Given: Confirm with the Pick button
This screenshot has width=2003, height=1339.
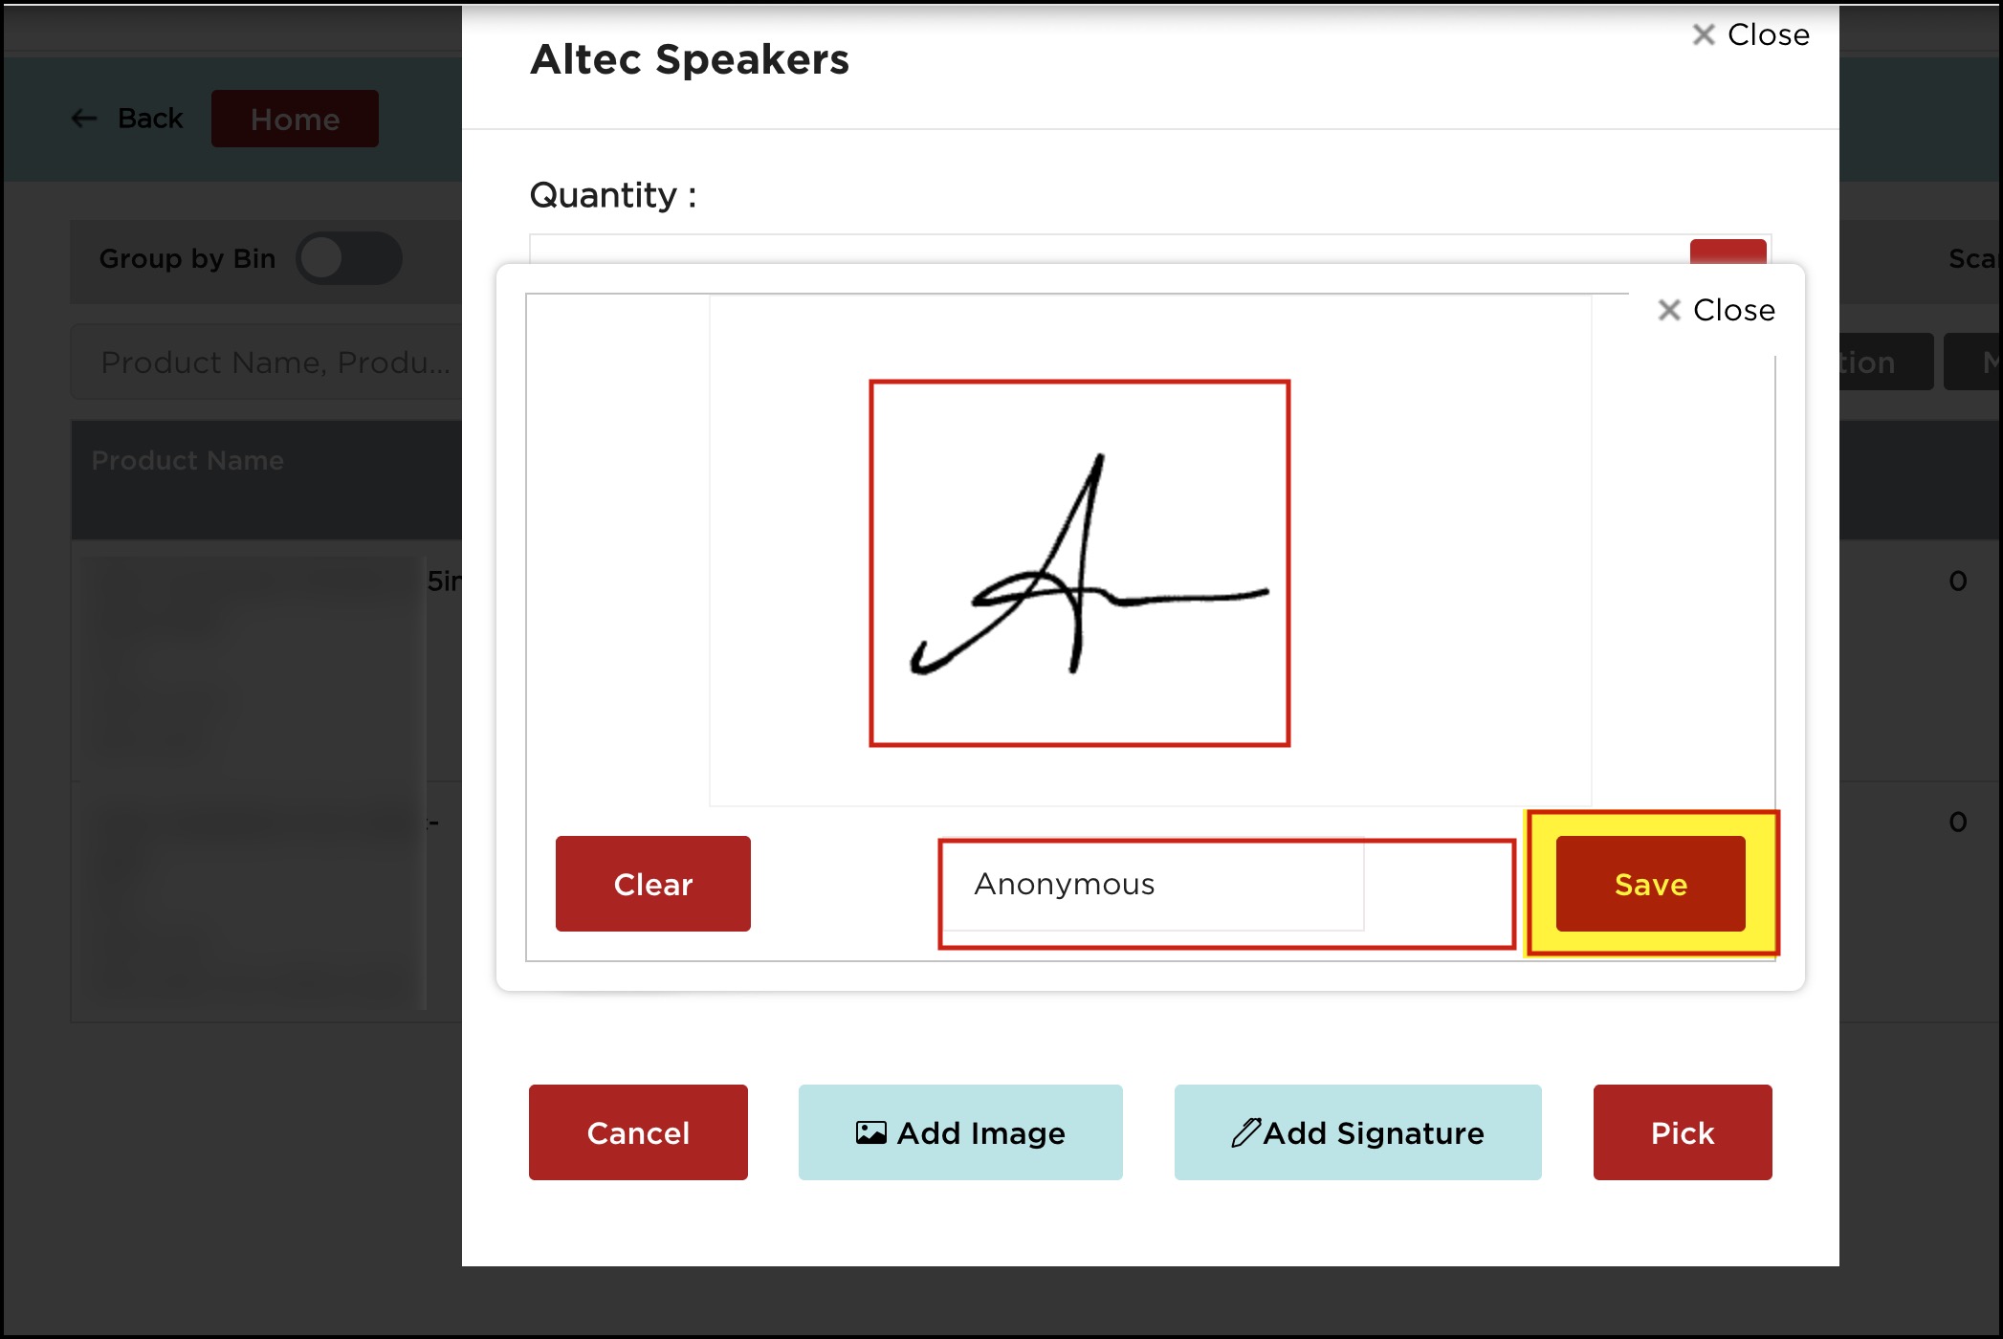Looking at the screenshot, I should 1683,1132.
